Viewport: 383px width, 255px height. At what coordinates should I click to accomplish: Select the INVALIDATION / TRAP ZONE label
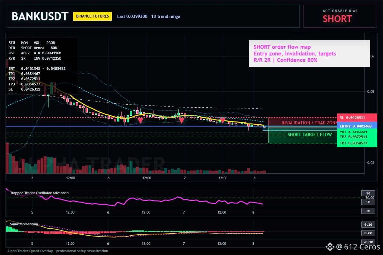[309, 123]
